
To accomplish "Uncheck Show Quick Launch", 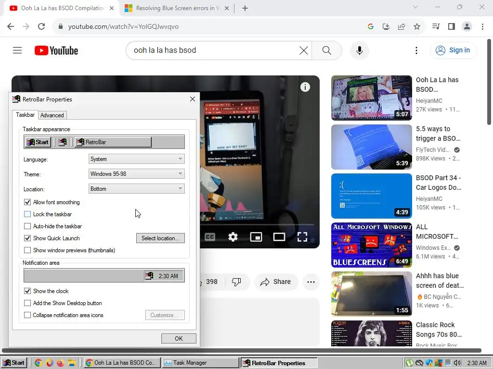I will coord(27,238).
